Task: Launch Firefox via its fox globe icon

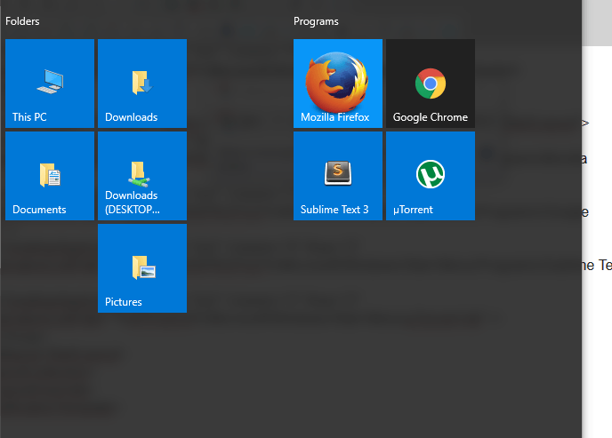Action: pos(337,82)
